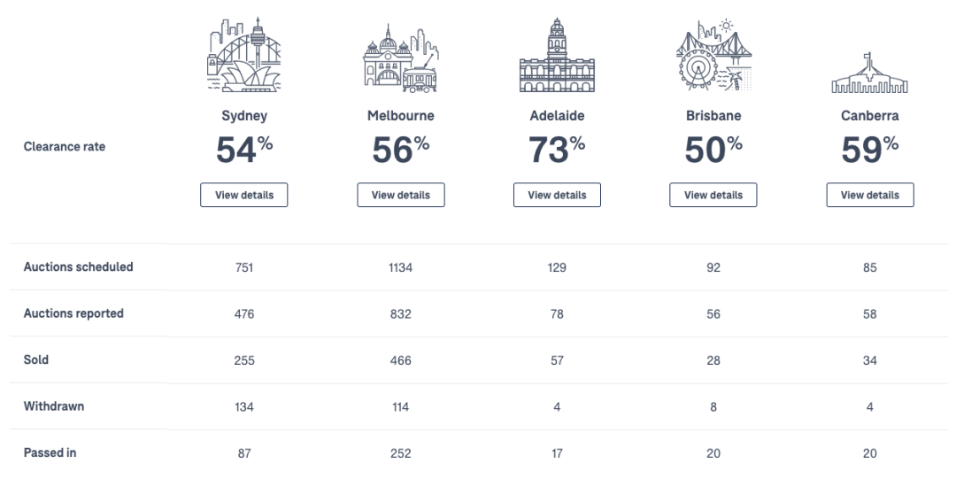
Task: Select the Adelaide 73% clearance rate figure
Action: [557, 150]
